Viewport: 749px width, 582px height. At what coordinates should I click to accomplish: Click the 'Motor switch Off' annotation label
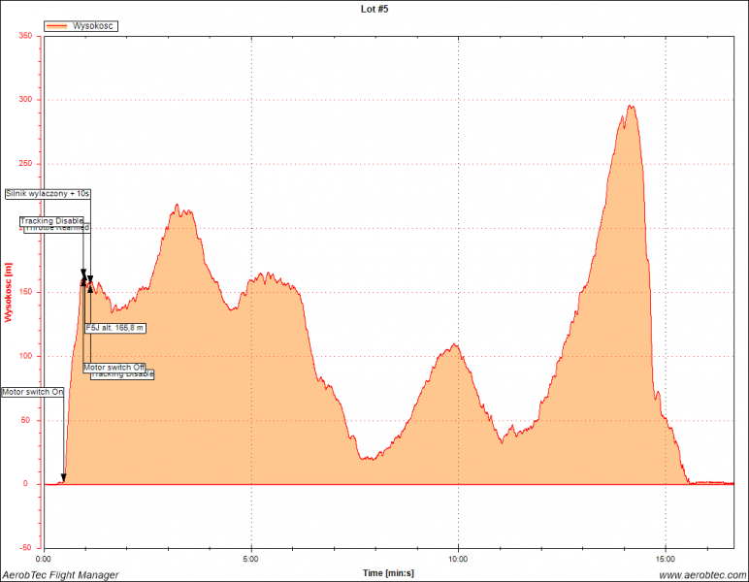[114, 367]
